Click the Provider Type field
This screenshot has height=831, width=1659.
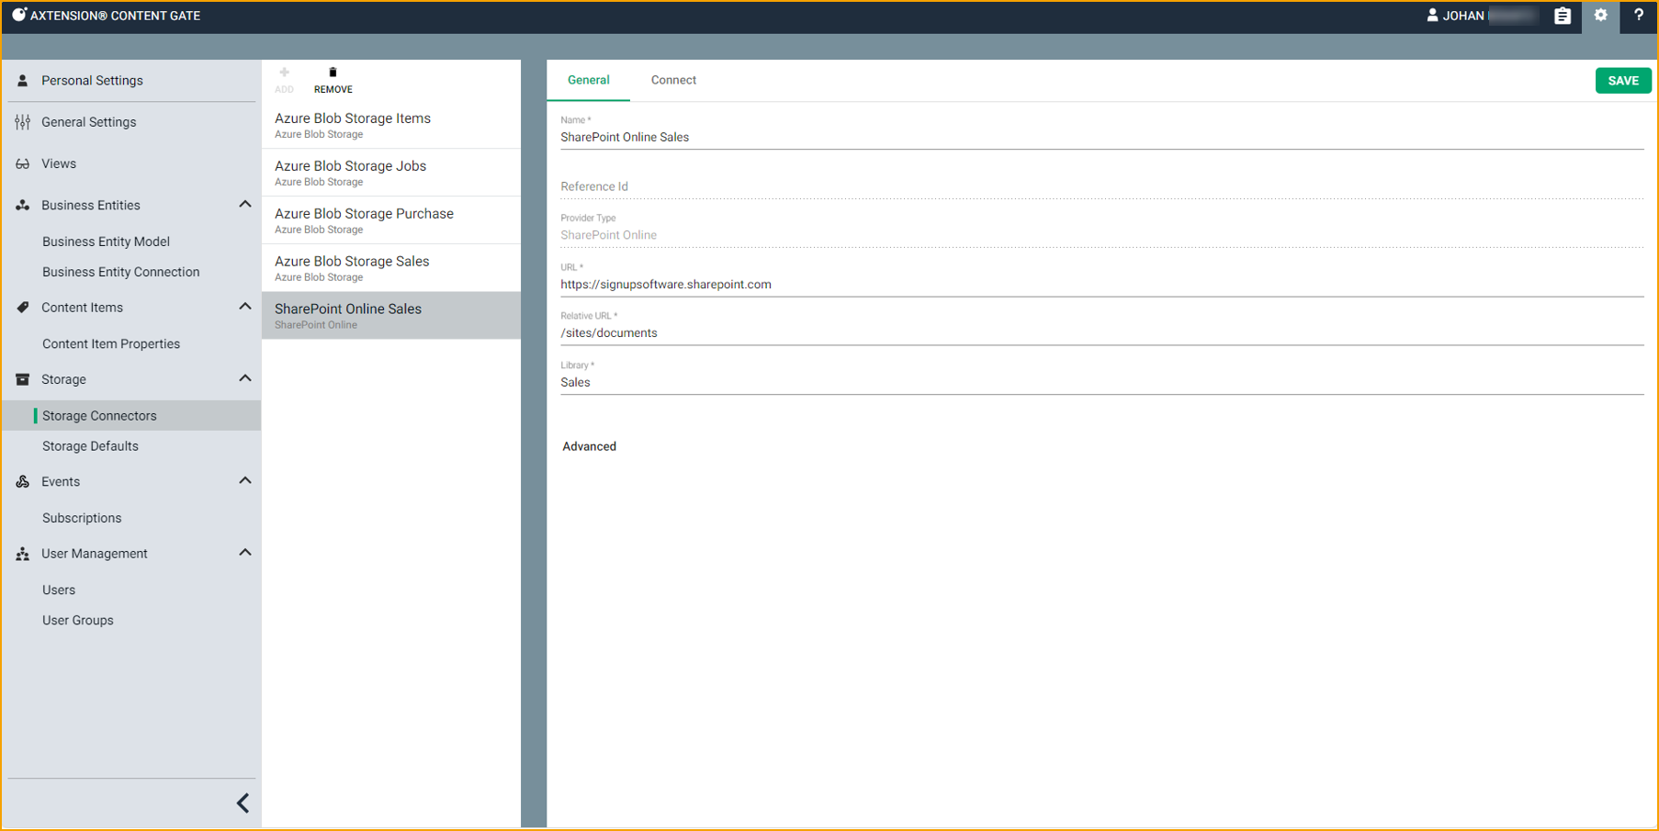1101,235
